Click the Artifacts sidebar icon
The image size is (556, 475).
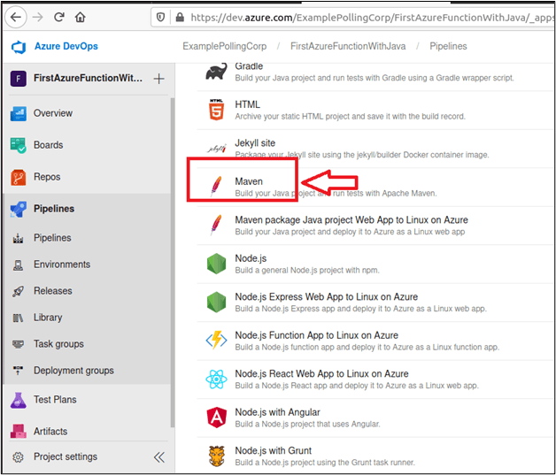[18, 431]
